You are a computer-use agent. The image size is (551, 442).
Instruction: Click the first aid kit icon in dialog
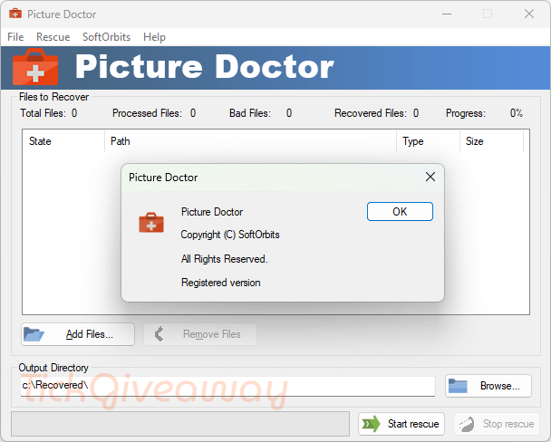tap(151, 223)
